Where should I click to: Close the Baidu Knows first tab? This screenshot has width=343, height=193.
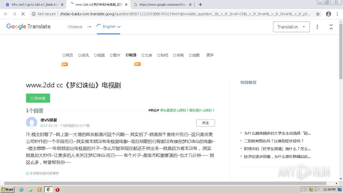click(x=62, y=5)
